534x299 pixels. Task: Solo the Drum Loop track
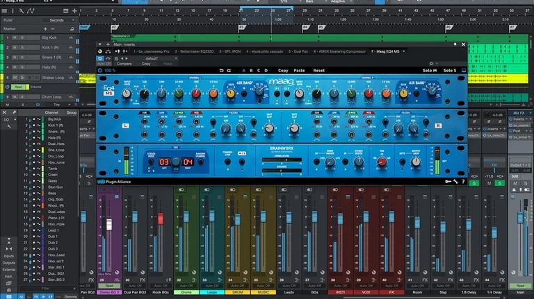pyautogui.click(x=22, y=97)
